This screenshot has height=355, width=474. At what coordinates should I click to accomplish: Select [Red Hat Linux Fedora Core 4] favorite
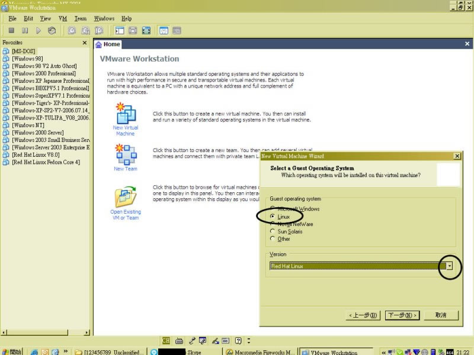(x=46, y=162)
